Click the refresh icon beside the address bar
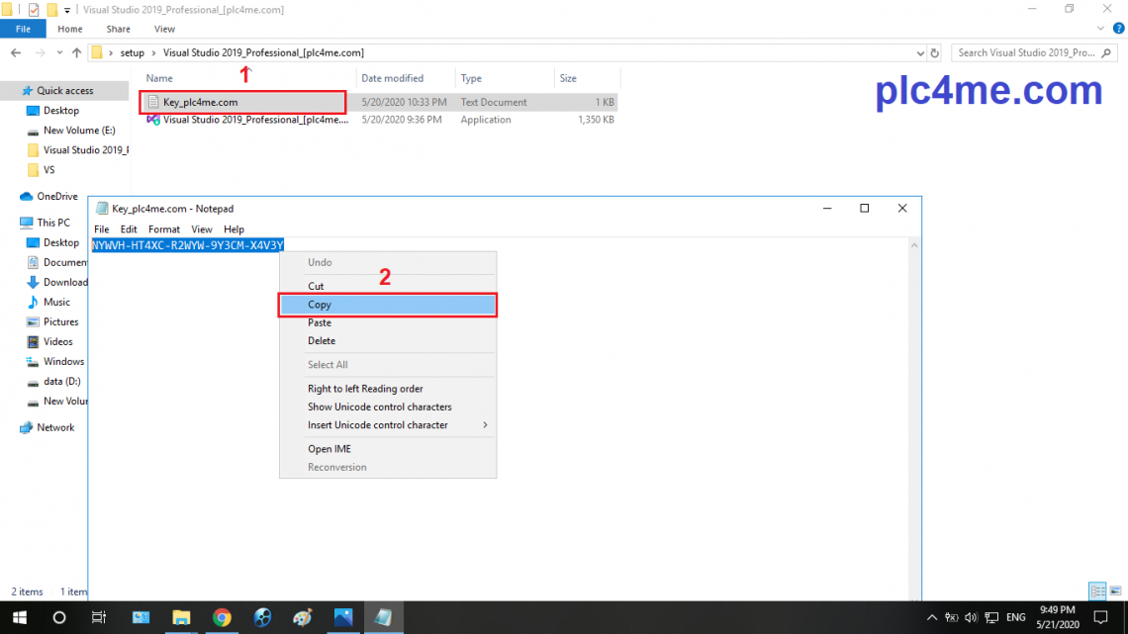This screenshot has width=1128, height=634. pyautogui.click(x=933, y=52)
